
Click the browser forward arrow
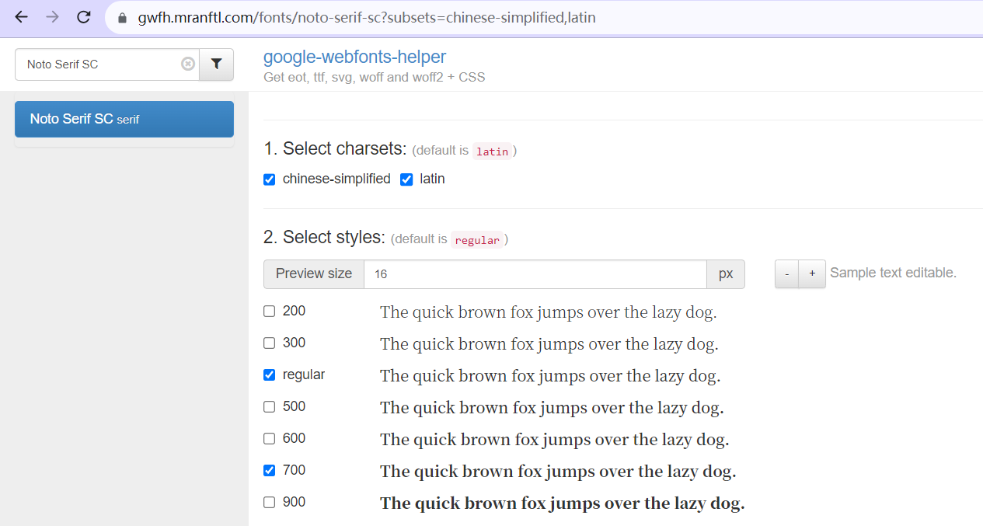click(52, 17)
